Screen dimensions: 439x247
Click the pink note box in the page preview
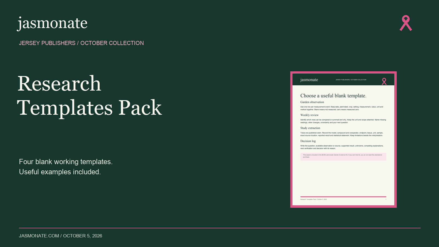tap(343, 157)
